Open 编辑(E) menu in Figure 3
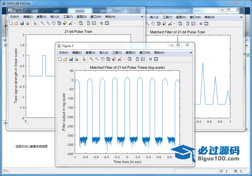 click(77, 52)
